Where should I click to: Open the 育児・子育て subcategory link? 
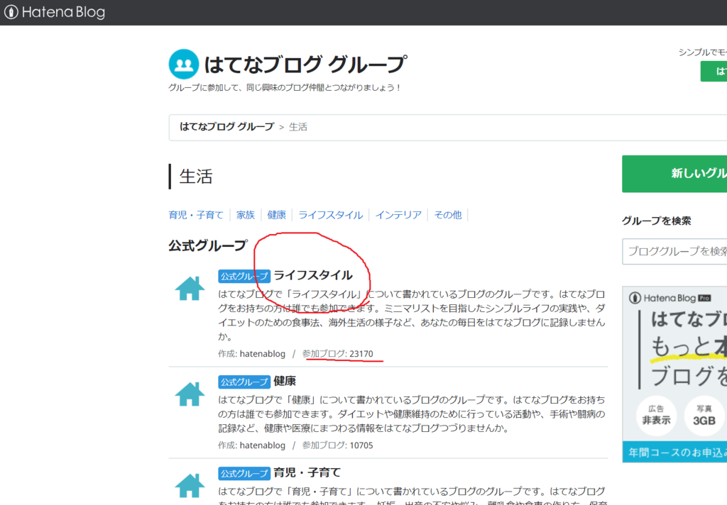click(196, 215)
